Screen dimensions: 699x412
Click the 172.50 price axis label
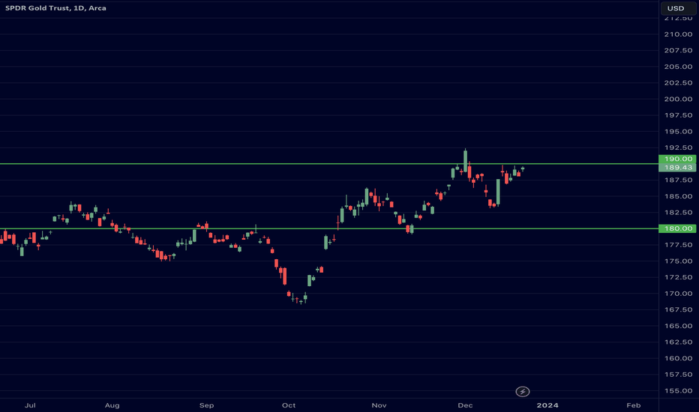pos(678,277)
